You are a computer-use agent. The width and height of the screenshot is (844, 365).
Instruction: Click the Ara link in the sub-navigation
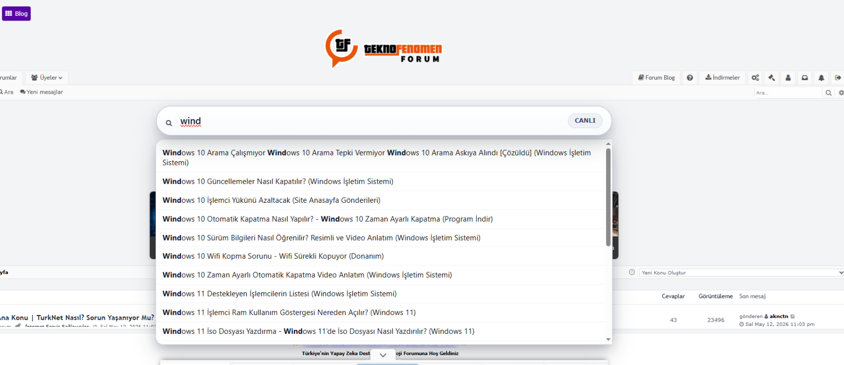point(7,92)
